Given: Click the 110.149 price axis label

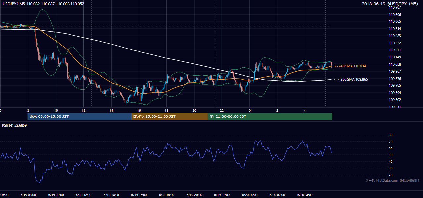Looking at the screenshot, I should coord(395,57).
